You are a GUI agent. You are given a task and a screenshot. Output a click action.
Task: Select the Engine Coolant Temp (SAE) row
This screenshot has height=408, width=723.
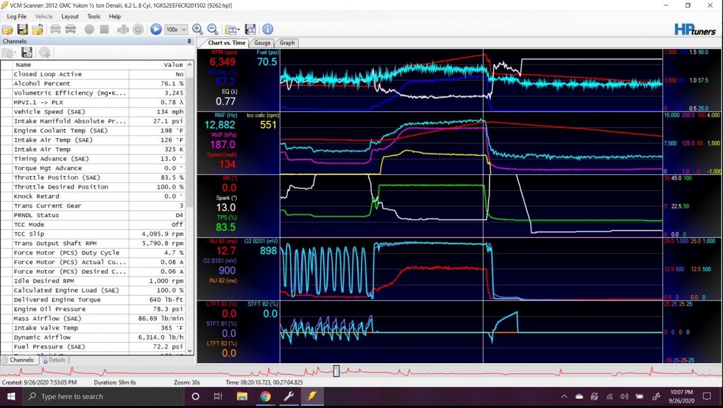tap(93, 130)
